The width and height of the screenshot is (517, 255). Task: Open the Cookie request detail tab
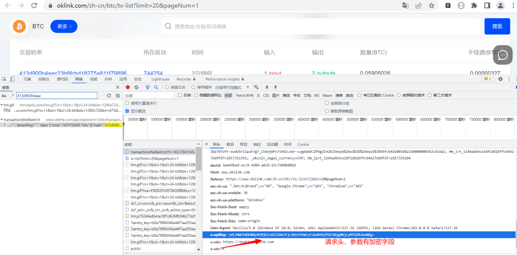click(303, 144)
